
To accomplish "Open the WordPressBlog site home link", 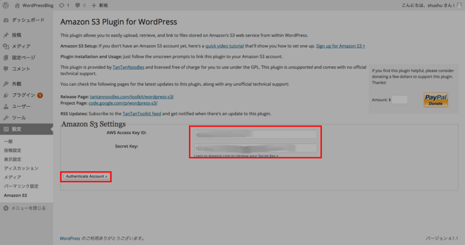I will 34,5.
